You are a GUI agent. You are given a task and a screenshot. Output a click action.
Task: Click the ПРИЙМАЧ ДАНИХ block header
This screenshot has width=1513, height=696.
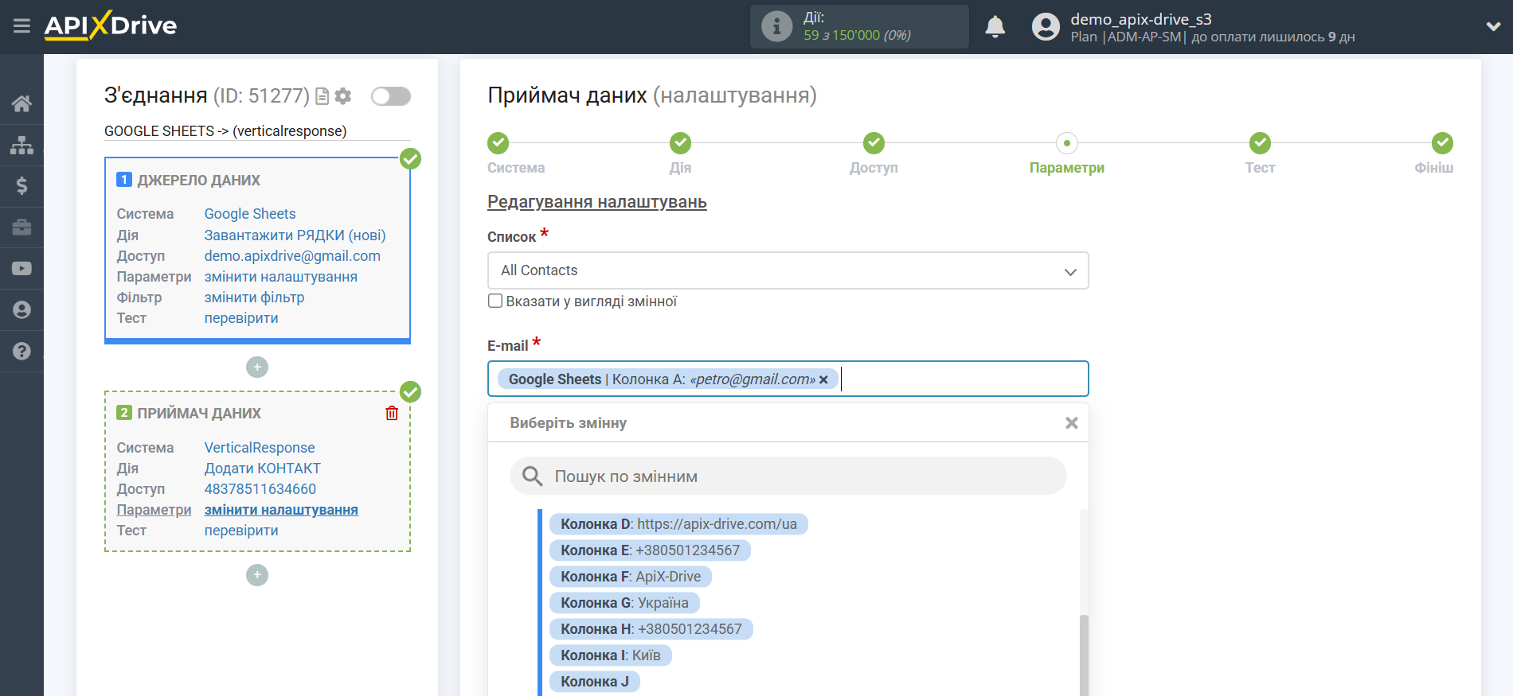click(199, 414)
